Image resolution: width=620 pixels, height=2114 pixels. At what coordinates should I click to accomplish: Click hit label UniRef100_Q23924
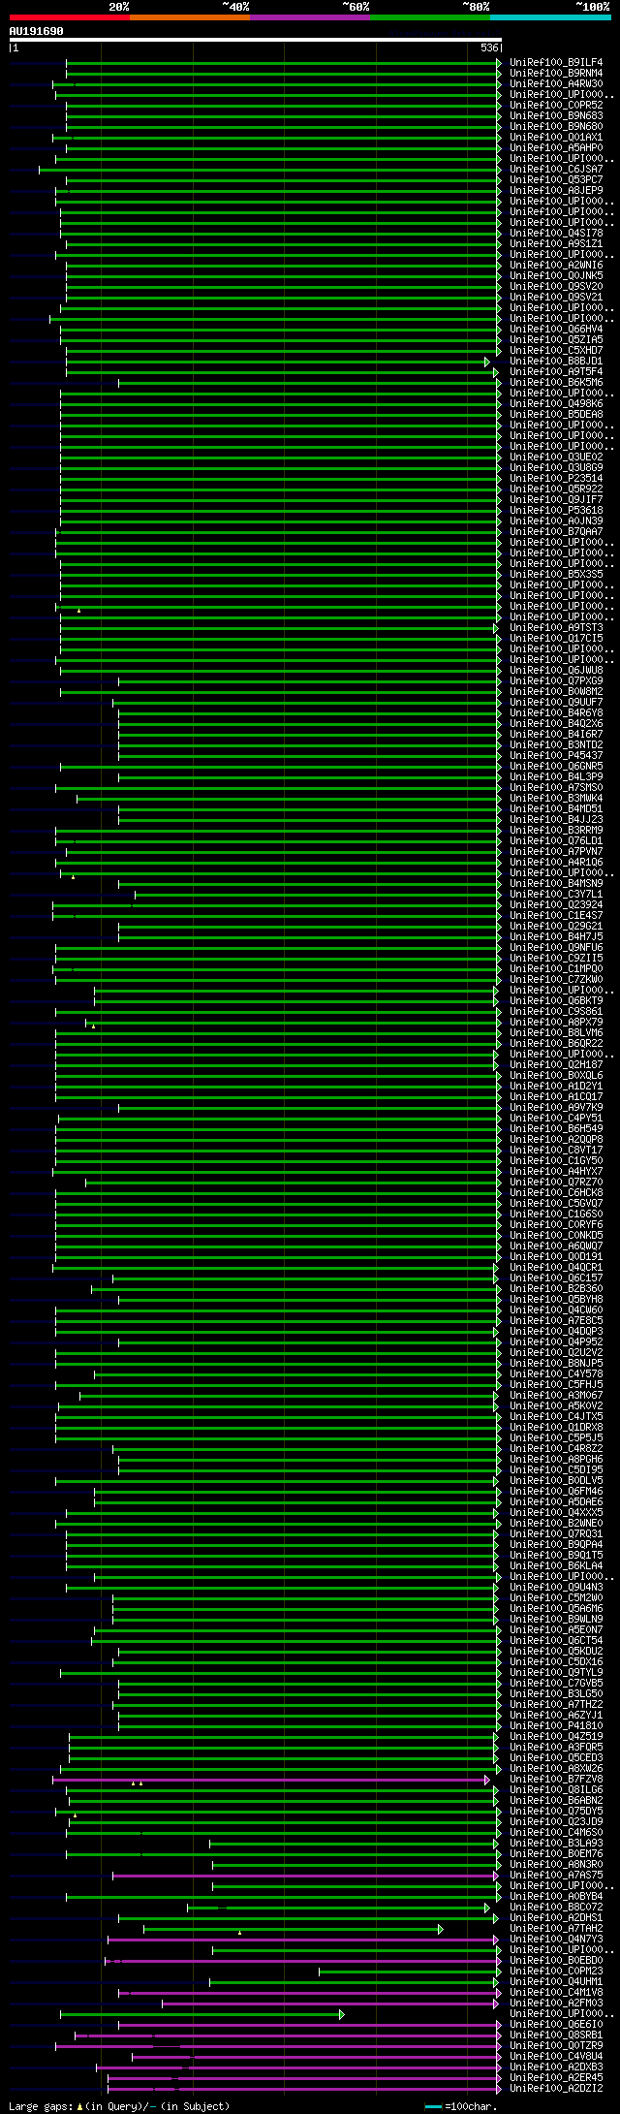[556, 904]
